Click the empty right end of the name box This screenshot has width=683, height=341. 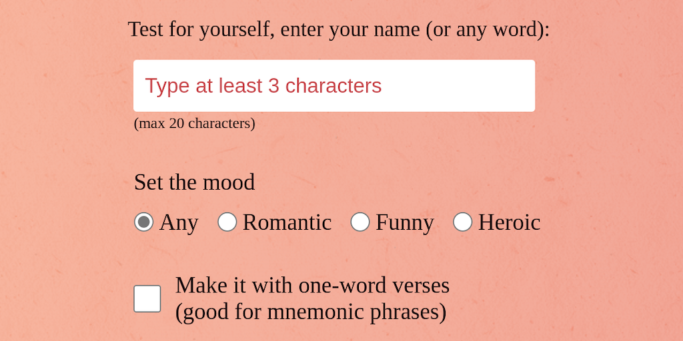click(494, 86)
